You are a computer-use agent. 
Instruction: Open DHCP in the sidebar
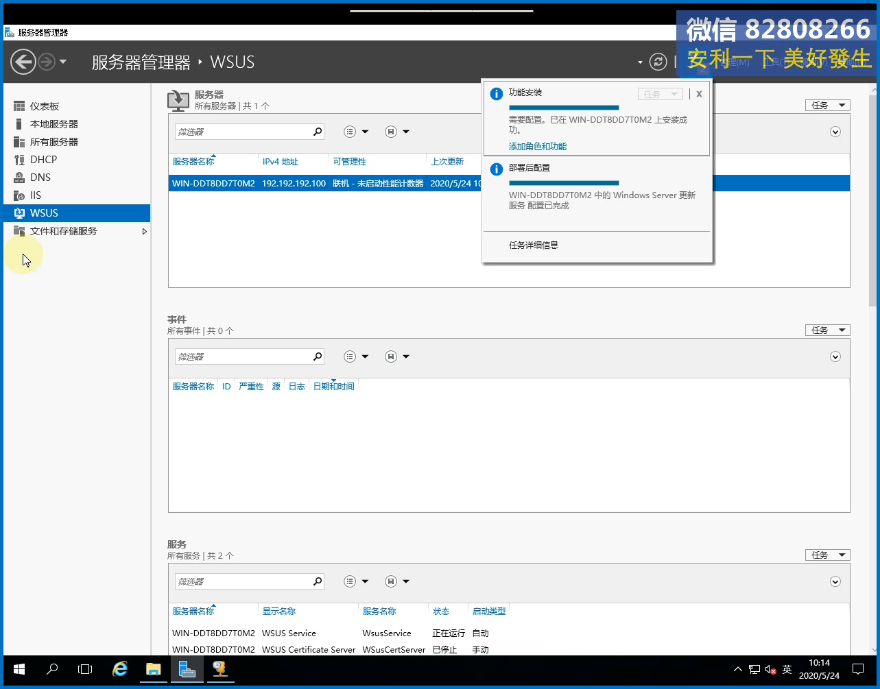point(44,160)
